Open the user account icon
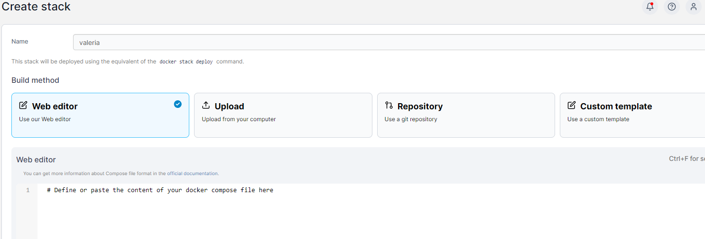 click(x=694, y=7)
